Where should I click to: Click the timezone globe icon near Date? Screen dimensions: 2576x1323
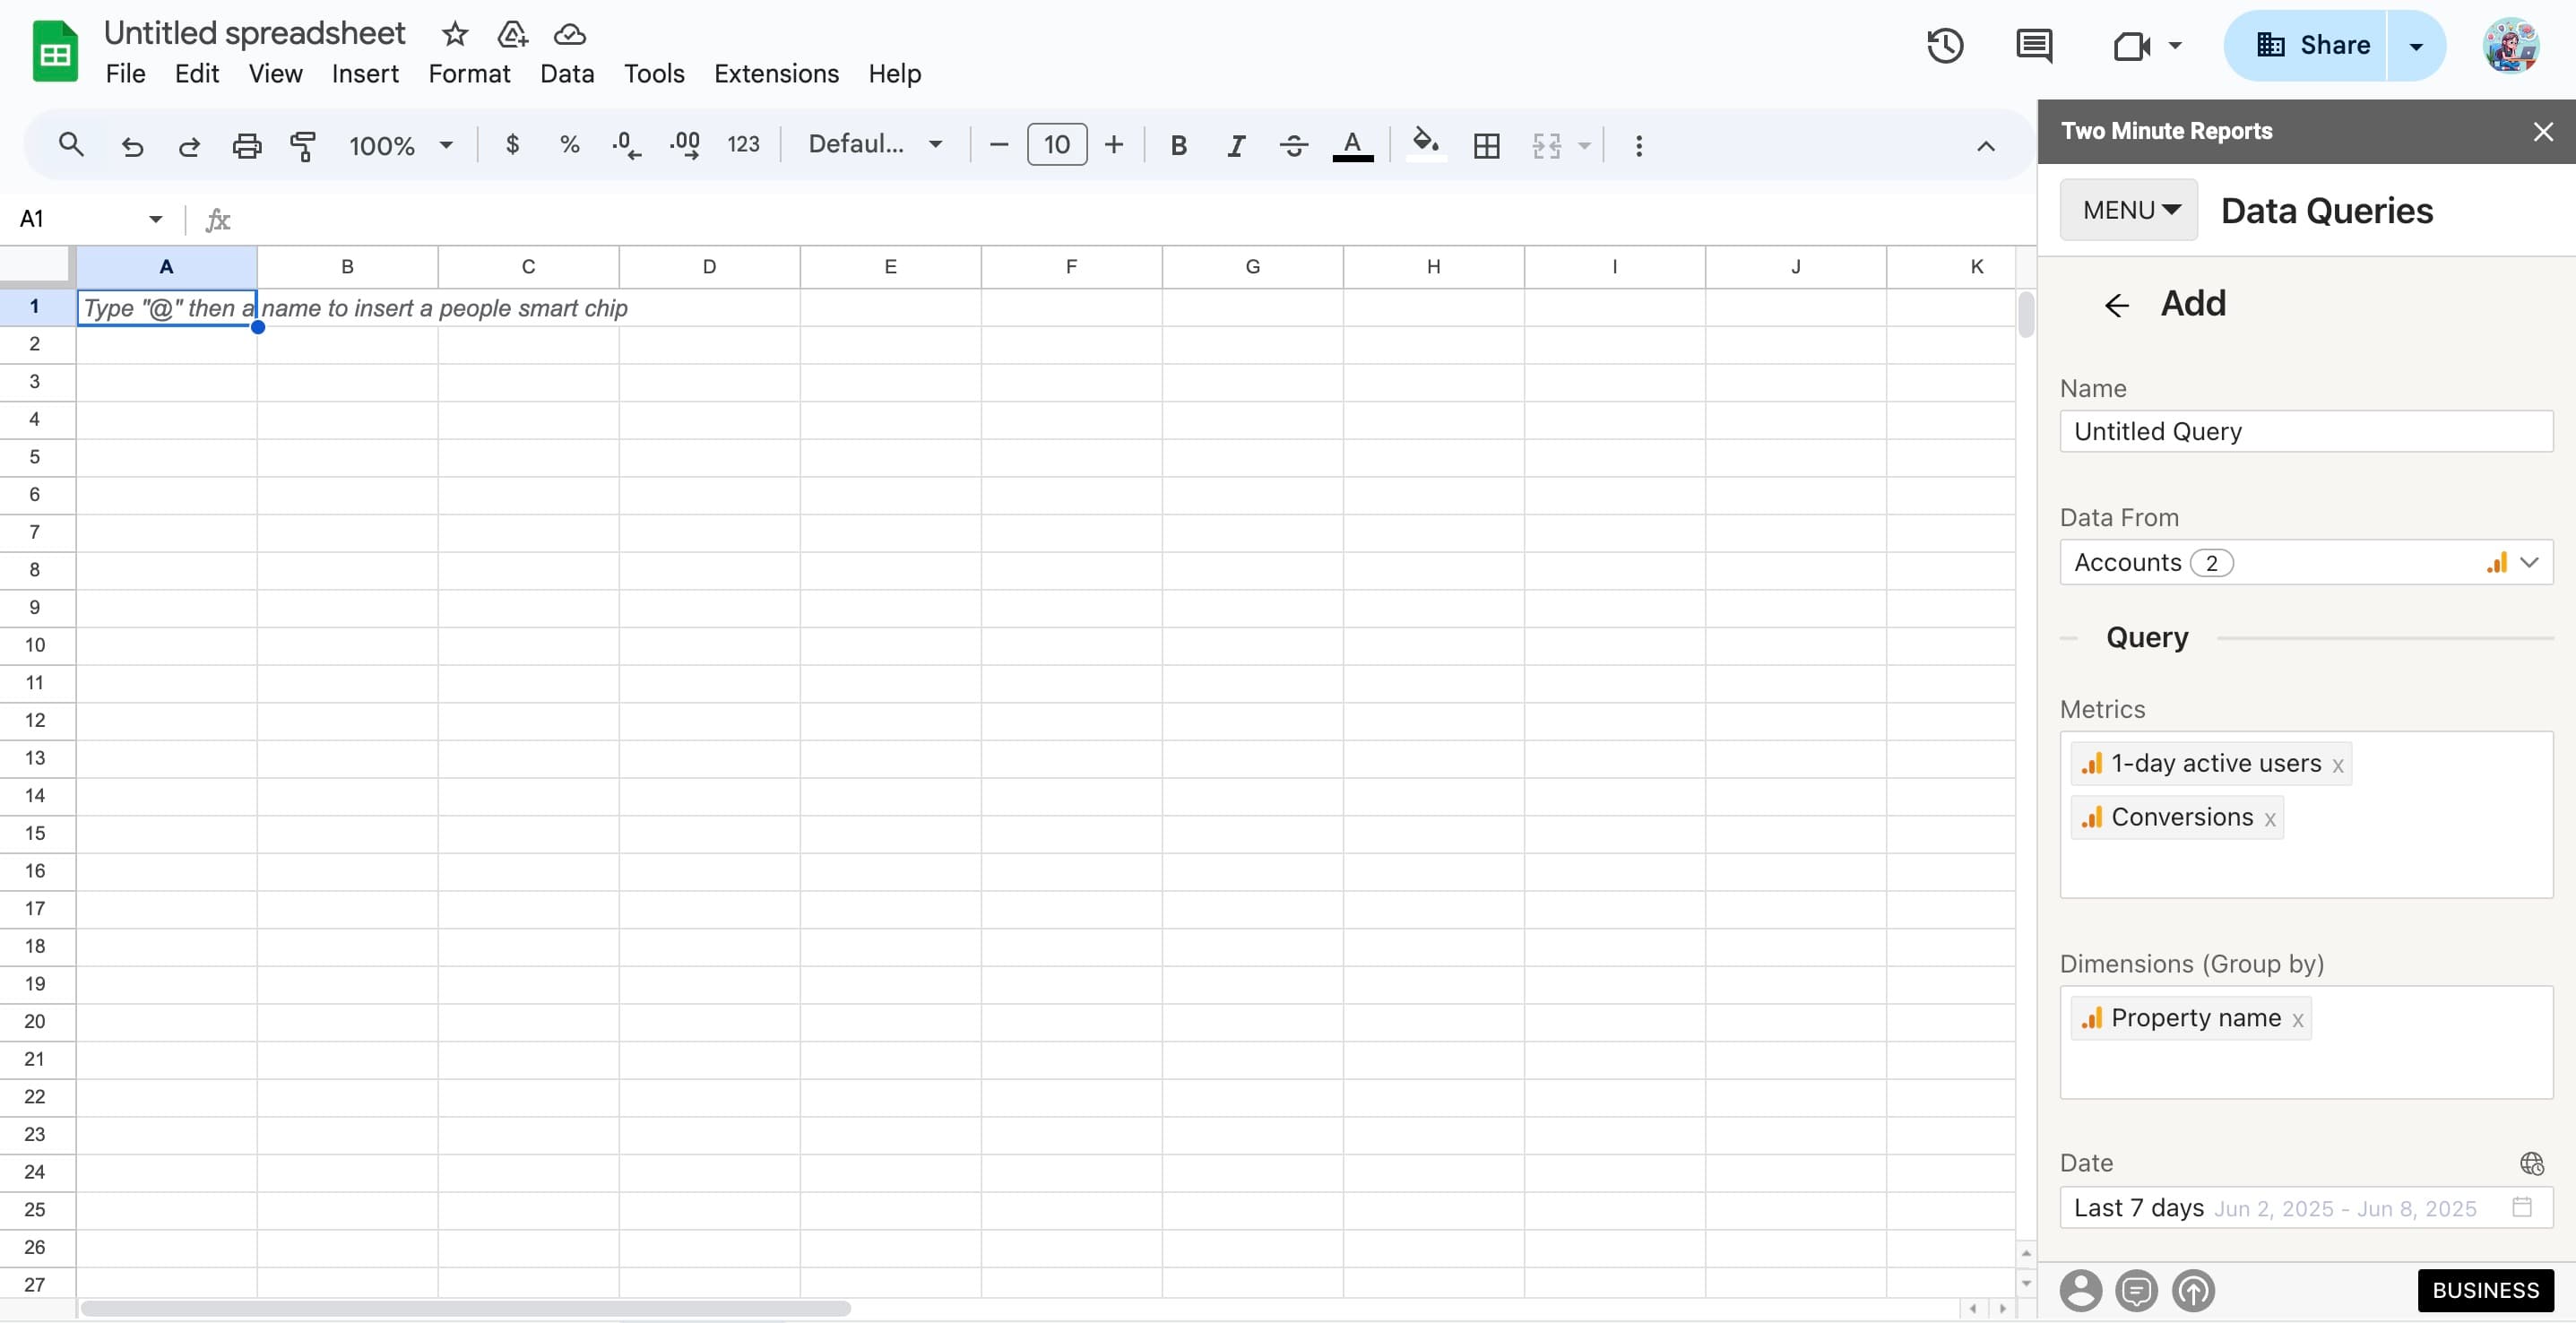click(x=2531, y=1163)
